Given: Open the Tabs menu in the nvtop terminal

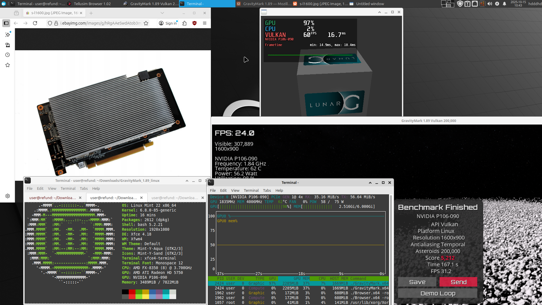Looking at the screenshot, I should (267, 190).
